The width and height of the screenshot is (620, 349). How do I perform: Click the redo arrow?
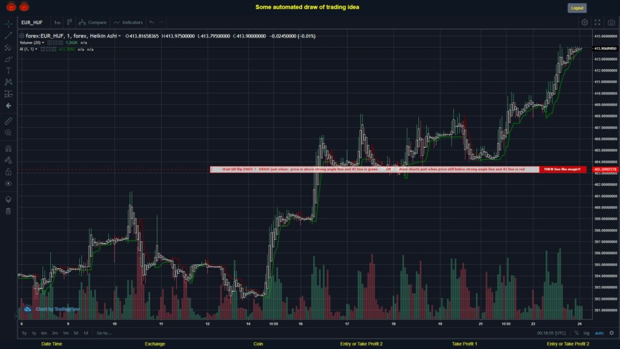coord(160,22)
